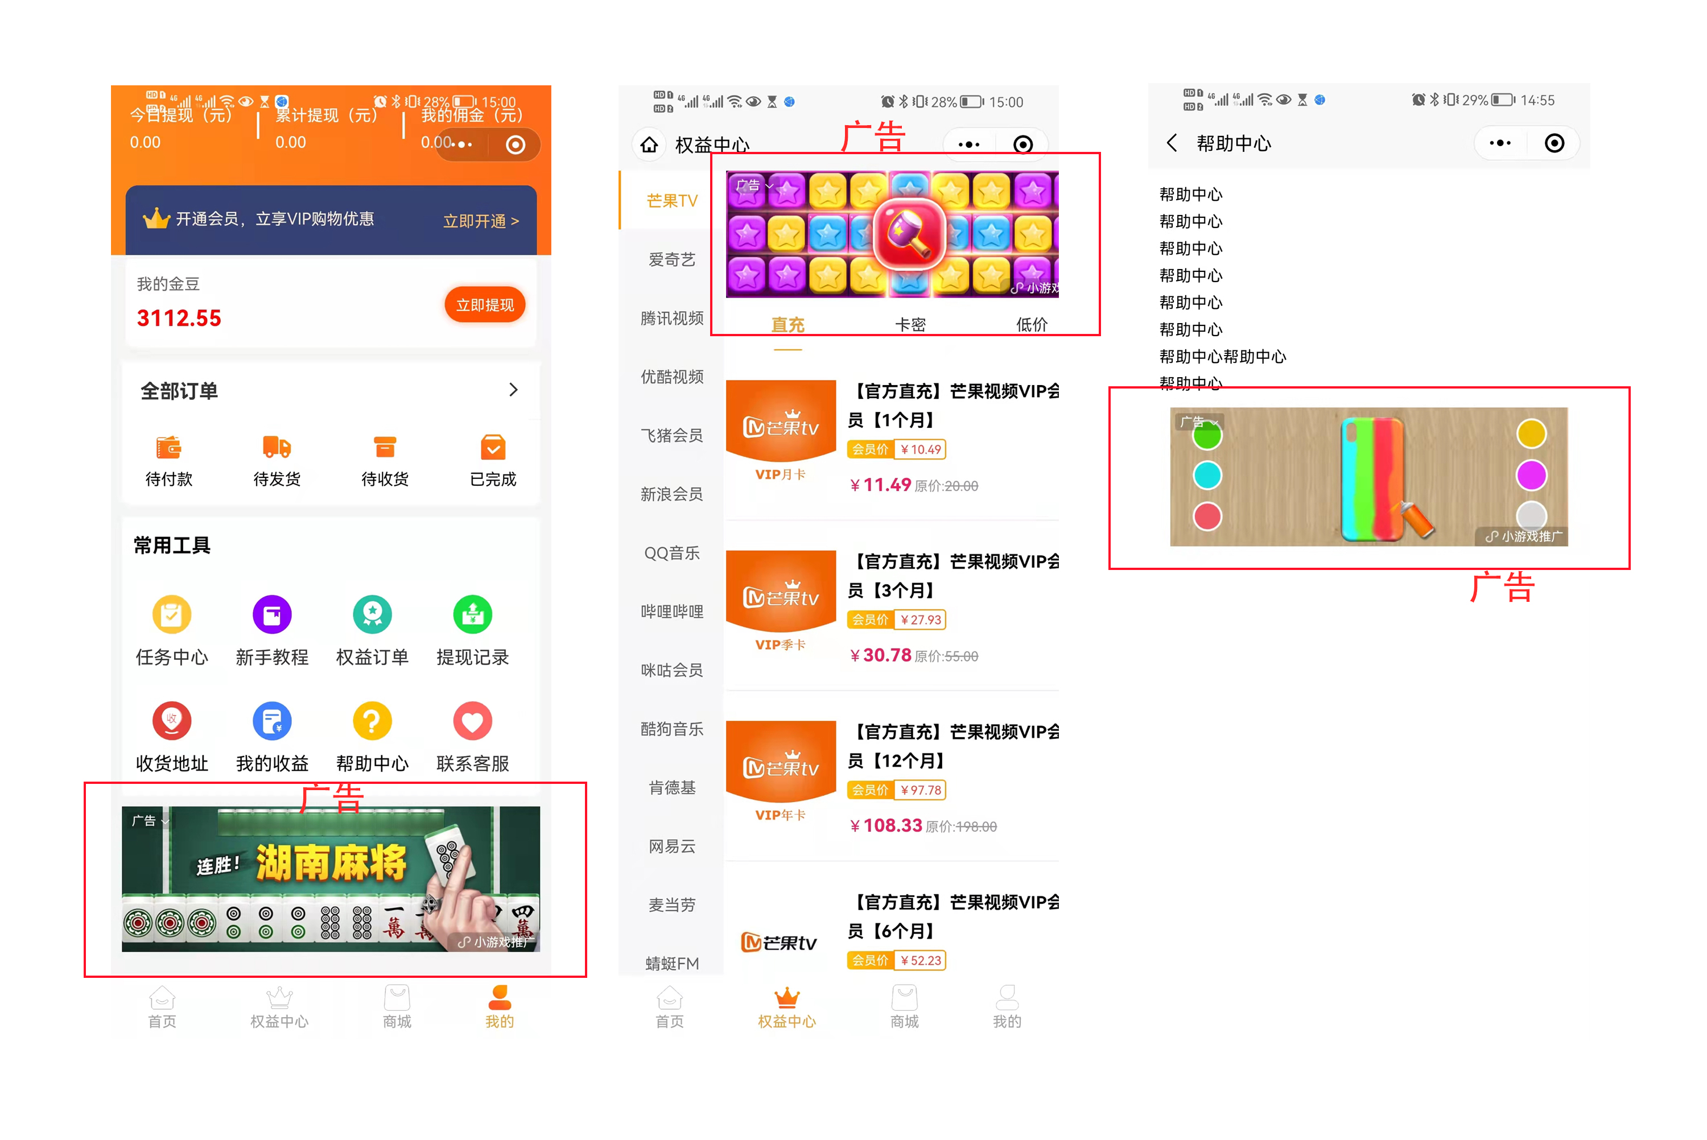Viewport: 1707px width, 1140px height.
Task: Choose QQ音乐 in sidebar
Action: (672, 554)
